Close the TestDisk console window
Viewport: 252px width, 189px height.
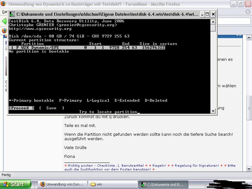[213, 14]
